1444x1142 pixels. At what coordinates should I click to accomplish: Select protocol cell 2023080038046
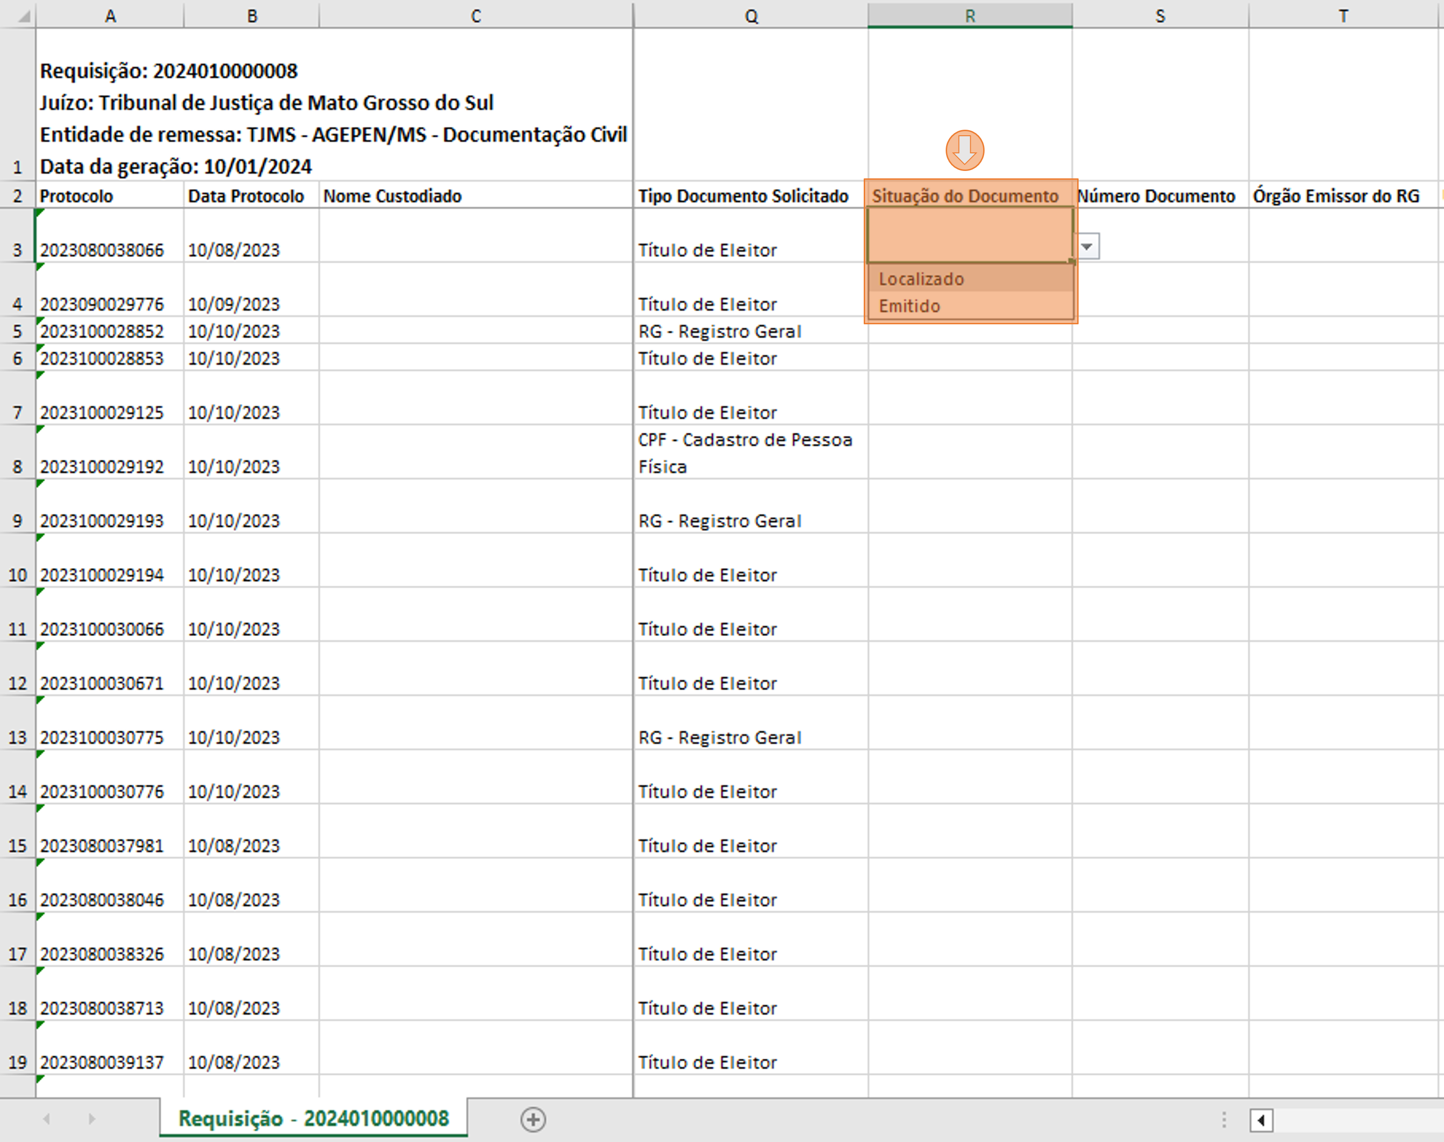(x=110, y=886)
